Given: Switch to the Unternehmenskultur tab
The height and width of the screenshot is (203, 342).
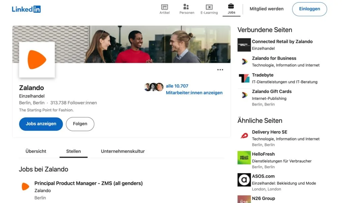Looking at the screenshot, I should click(x=123, y=151).
